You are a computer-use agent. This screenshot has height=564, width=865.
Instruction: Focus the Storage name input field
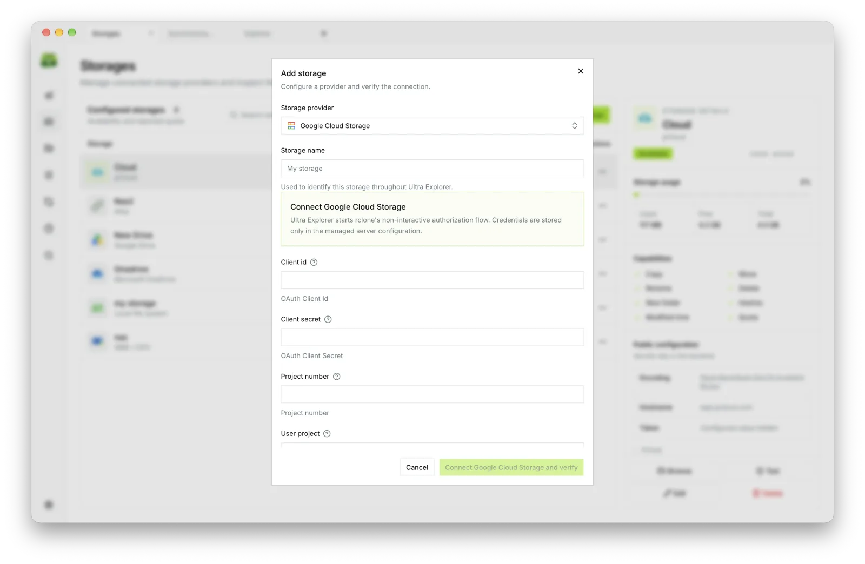point(432,169)
